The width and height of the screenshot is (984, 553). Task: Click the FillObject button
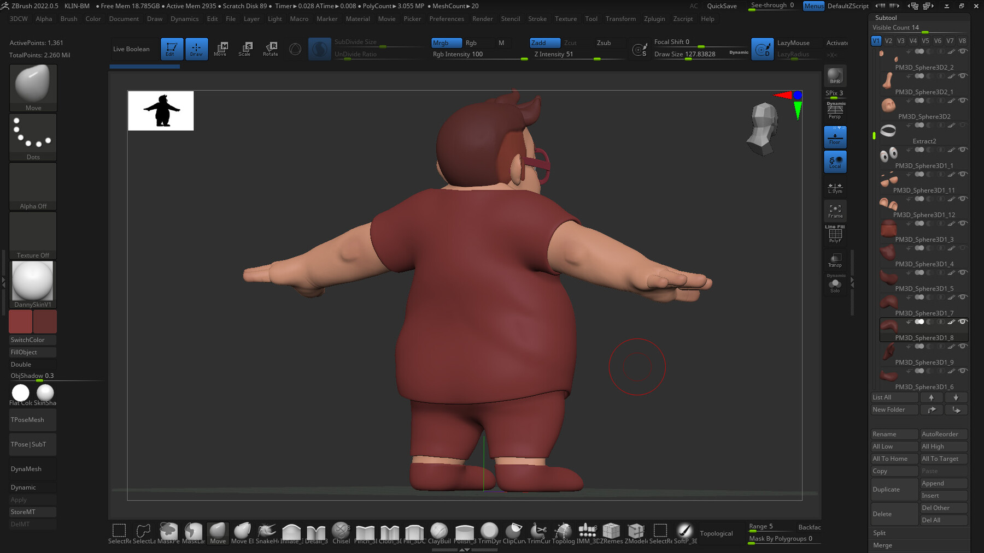pyautogui.click(x=33, y=352)
